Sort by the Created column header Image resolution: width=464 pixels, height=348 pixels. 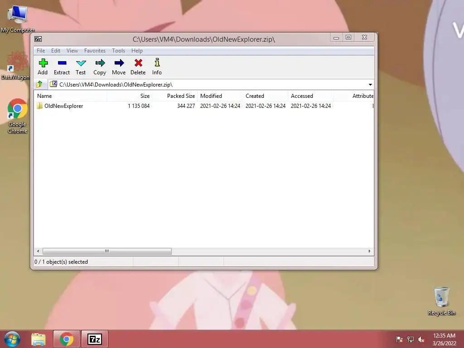click(265, 96)
